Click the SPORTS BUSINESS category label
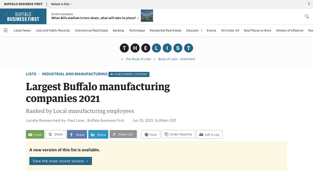The width and height of the screenshot is (313, 176). click(62, 14)
